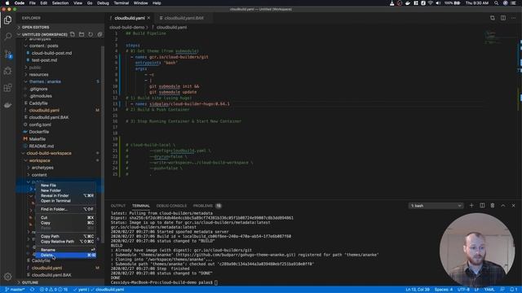Choose Copy Path in the context menu

coord(66,237)
